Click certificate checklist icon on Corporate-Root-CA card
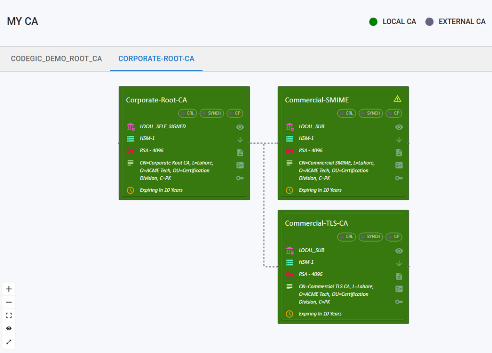Viewport: 492px width, 353px height. pyautogui.click(x=240, y=165)
